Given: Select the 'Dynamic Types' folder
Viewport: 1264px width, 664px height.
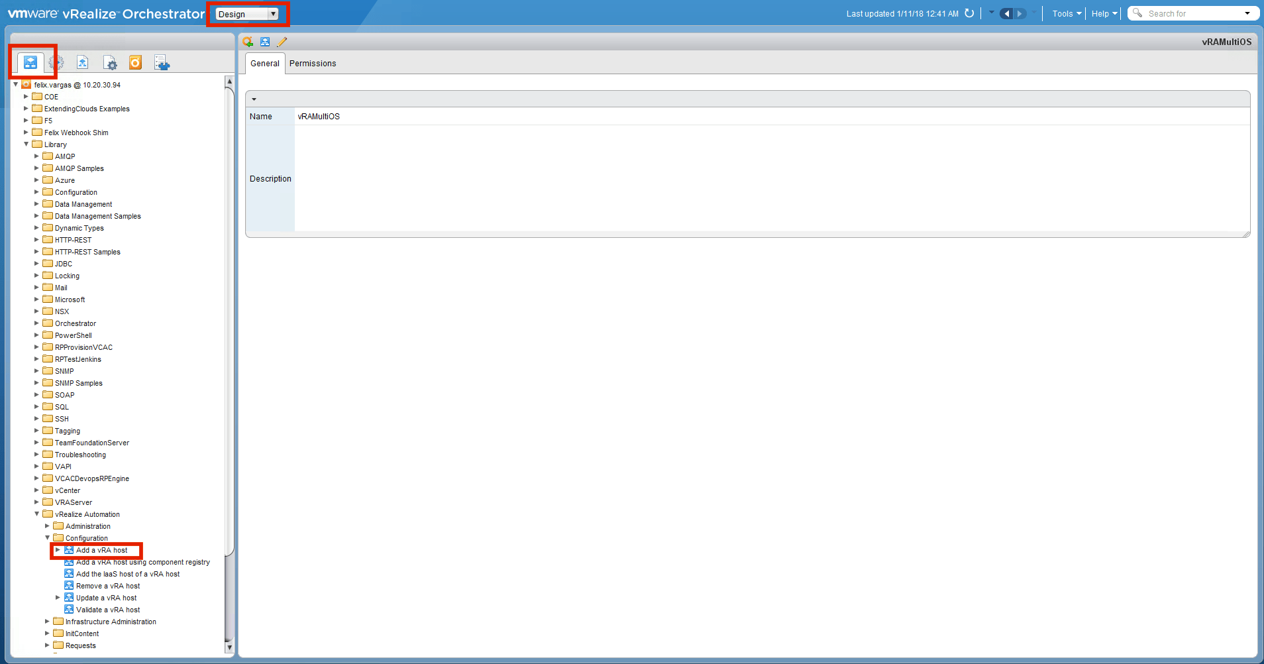Looking at the screenshot, I should [x=79, y=228].
